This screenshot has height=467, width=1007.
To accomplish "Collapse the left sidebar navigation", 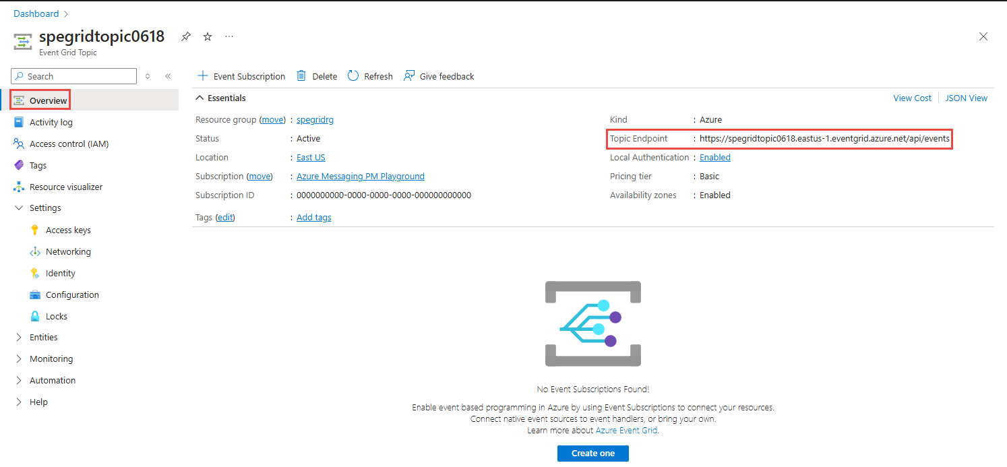I will pyautogui.click(x=168, y=76).
